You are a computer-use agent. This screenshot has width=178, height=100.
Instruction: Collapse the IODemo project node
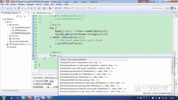(3, 19)
